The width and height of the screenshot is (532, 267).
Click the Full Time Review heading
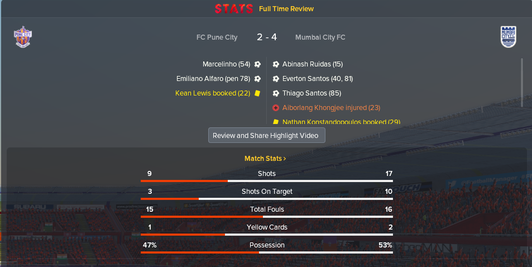[x=286, y=9]
